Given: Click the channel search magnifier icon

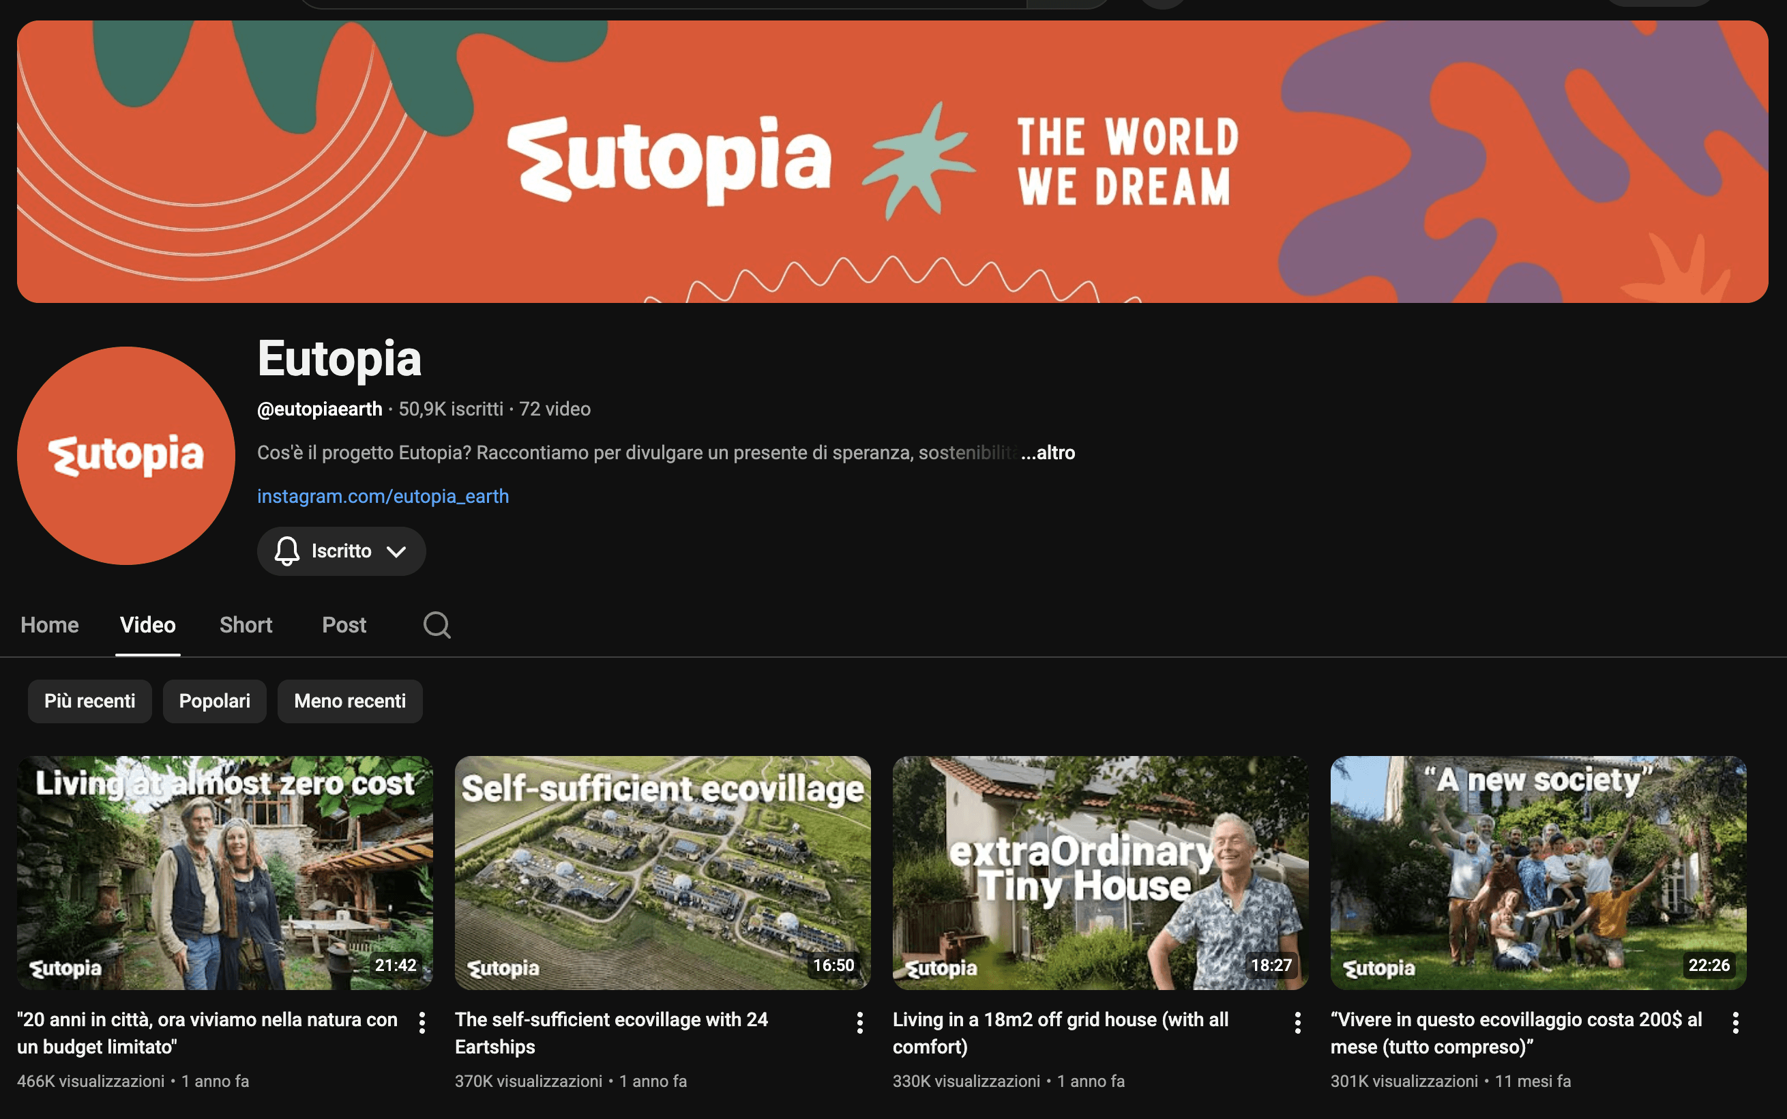Looking at the screenshot, I should click(x=437, y=624).
